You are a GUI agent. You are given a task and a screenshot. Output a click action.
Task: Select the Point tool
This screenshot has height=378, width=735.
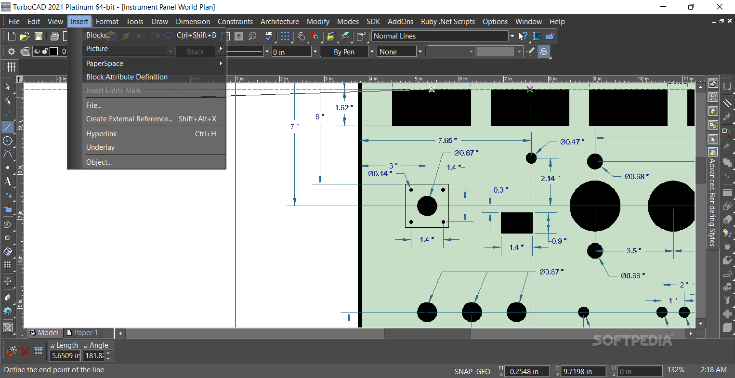(x=7, y=168)
